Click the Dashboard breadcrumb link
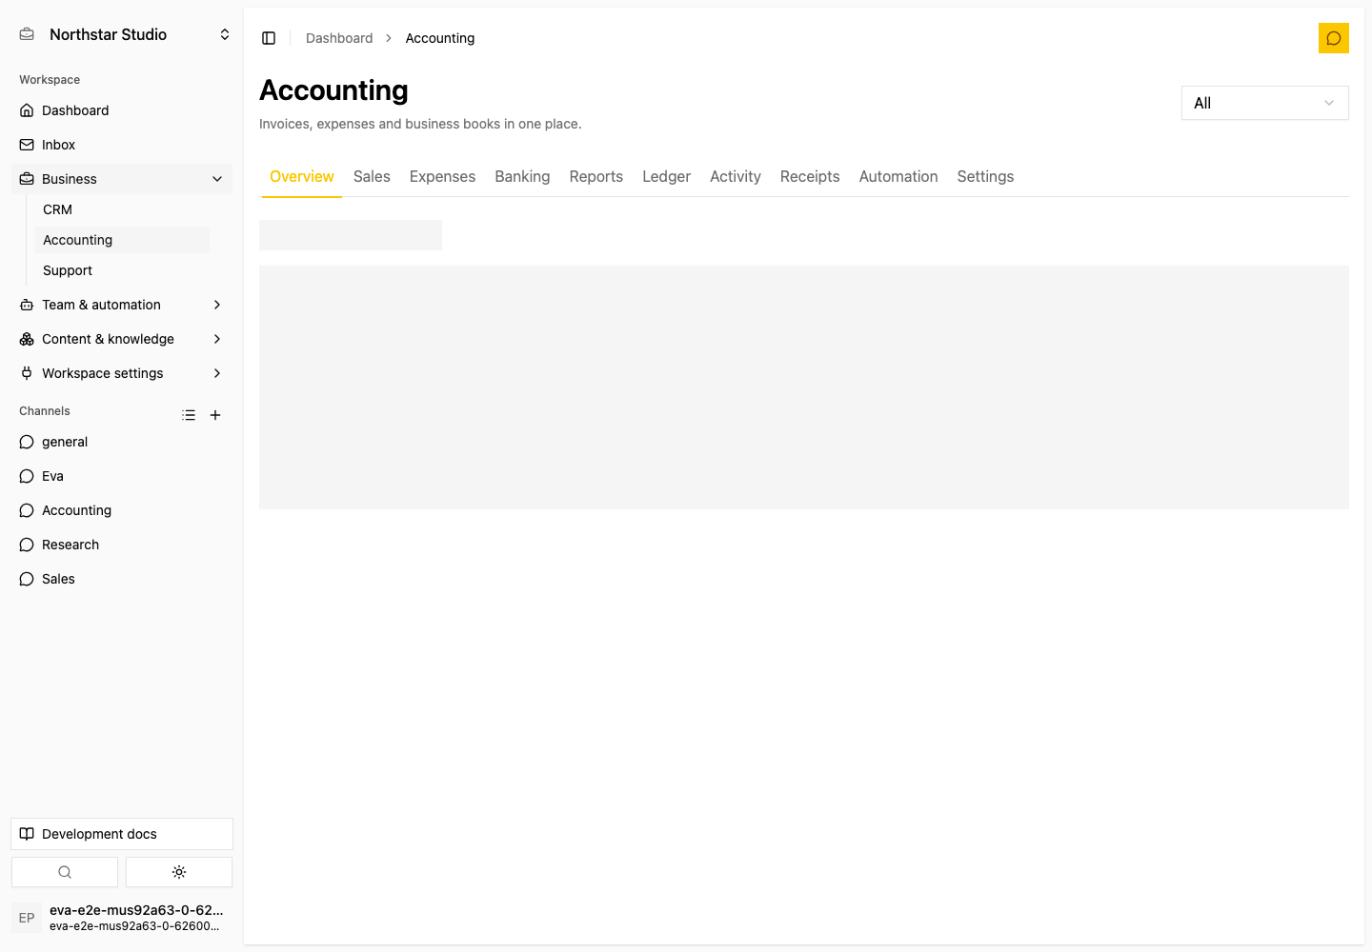The width and height of the screenshot is (1372, 952). 339,38
